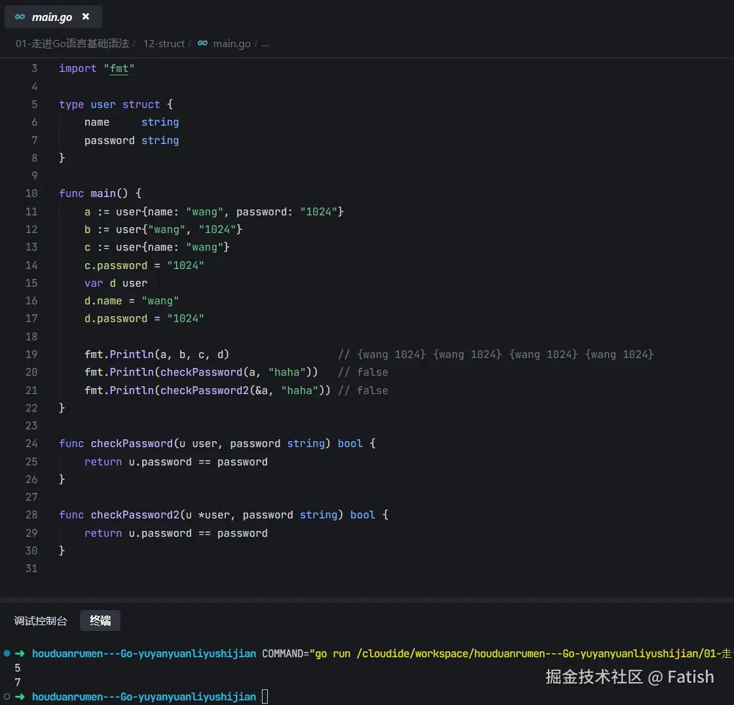Click 'func main() {' declaration
This screenshot has height=705, width=734.
click(100, 193)
